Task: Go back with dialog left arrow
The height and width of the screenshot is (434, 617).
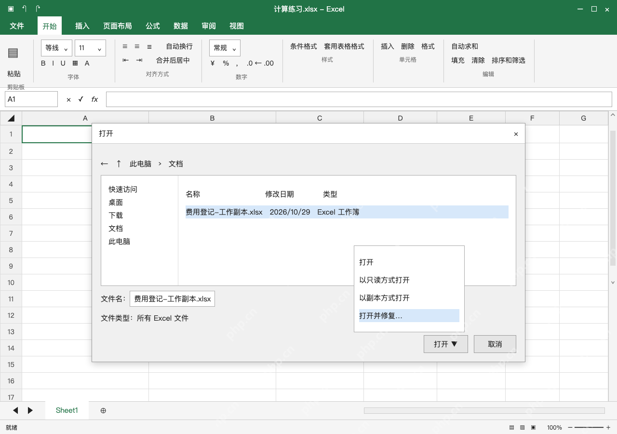Action: coord(104,163)
